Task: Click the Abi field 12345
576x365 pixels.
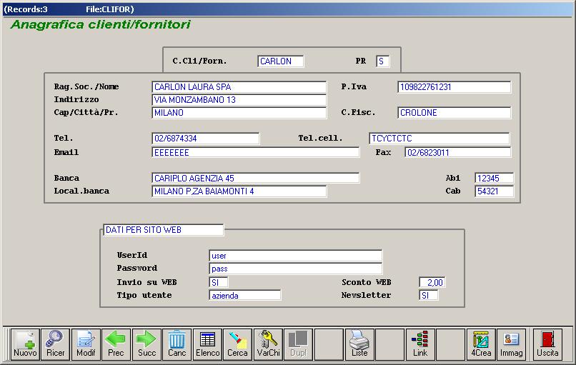Action: (494, 178)
